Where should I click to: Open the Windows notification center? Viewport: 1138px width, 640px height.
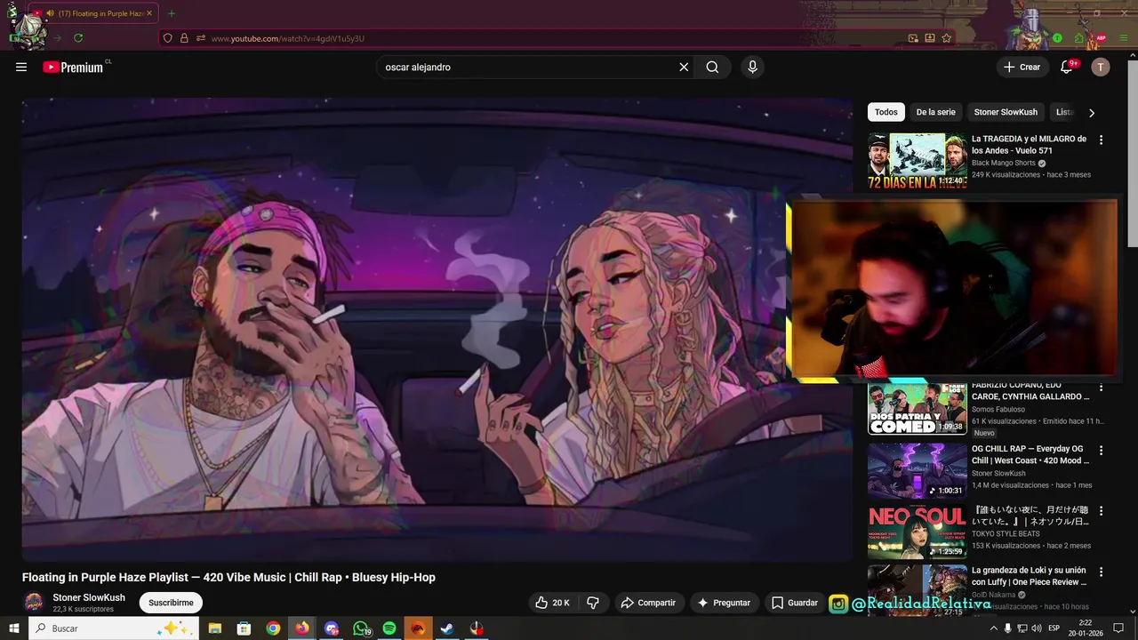1118,628
